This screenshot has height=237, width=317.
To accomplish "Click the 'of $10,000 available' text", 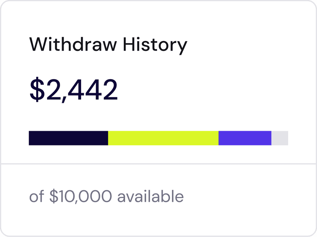I will [x=106, y=195].
